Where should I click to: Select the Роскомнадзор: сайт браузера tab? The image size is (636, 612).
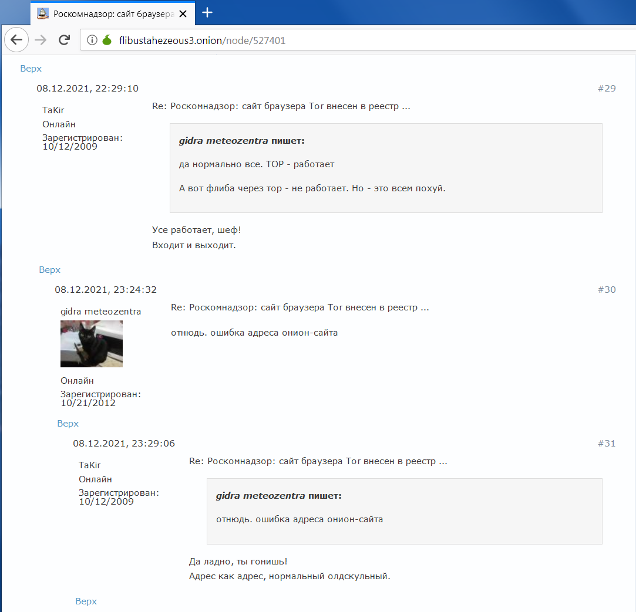(113, 13)
